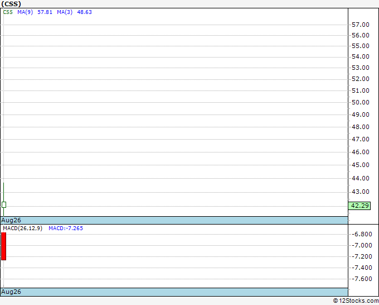Click the (CSS) chart title
The image size is (379, 305).
pos(11,4)
